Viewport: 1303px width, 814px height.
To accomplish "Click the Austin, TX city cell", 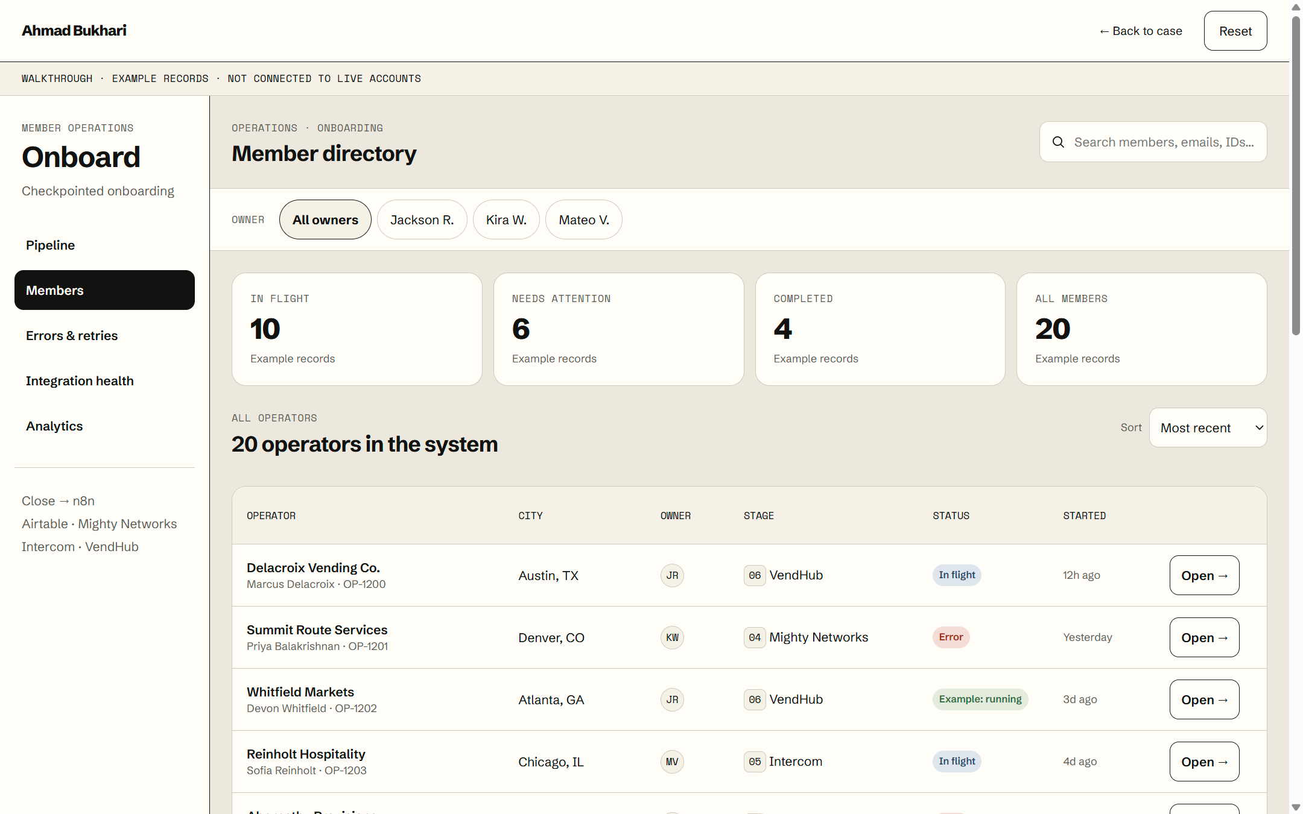I will coord(548,576).
